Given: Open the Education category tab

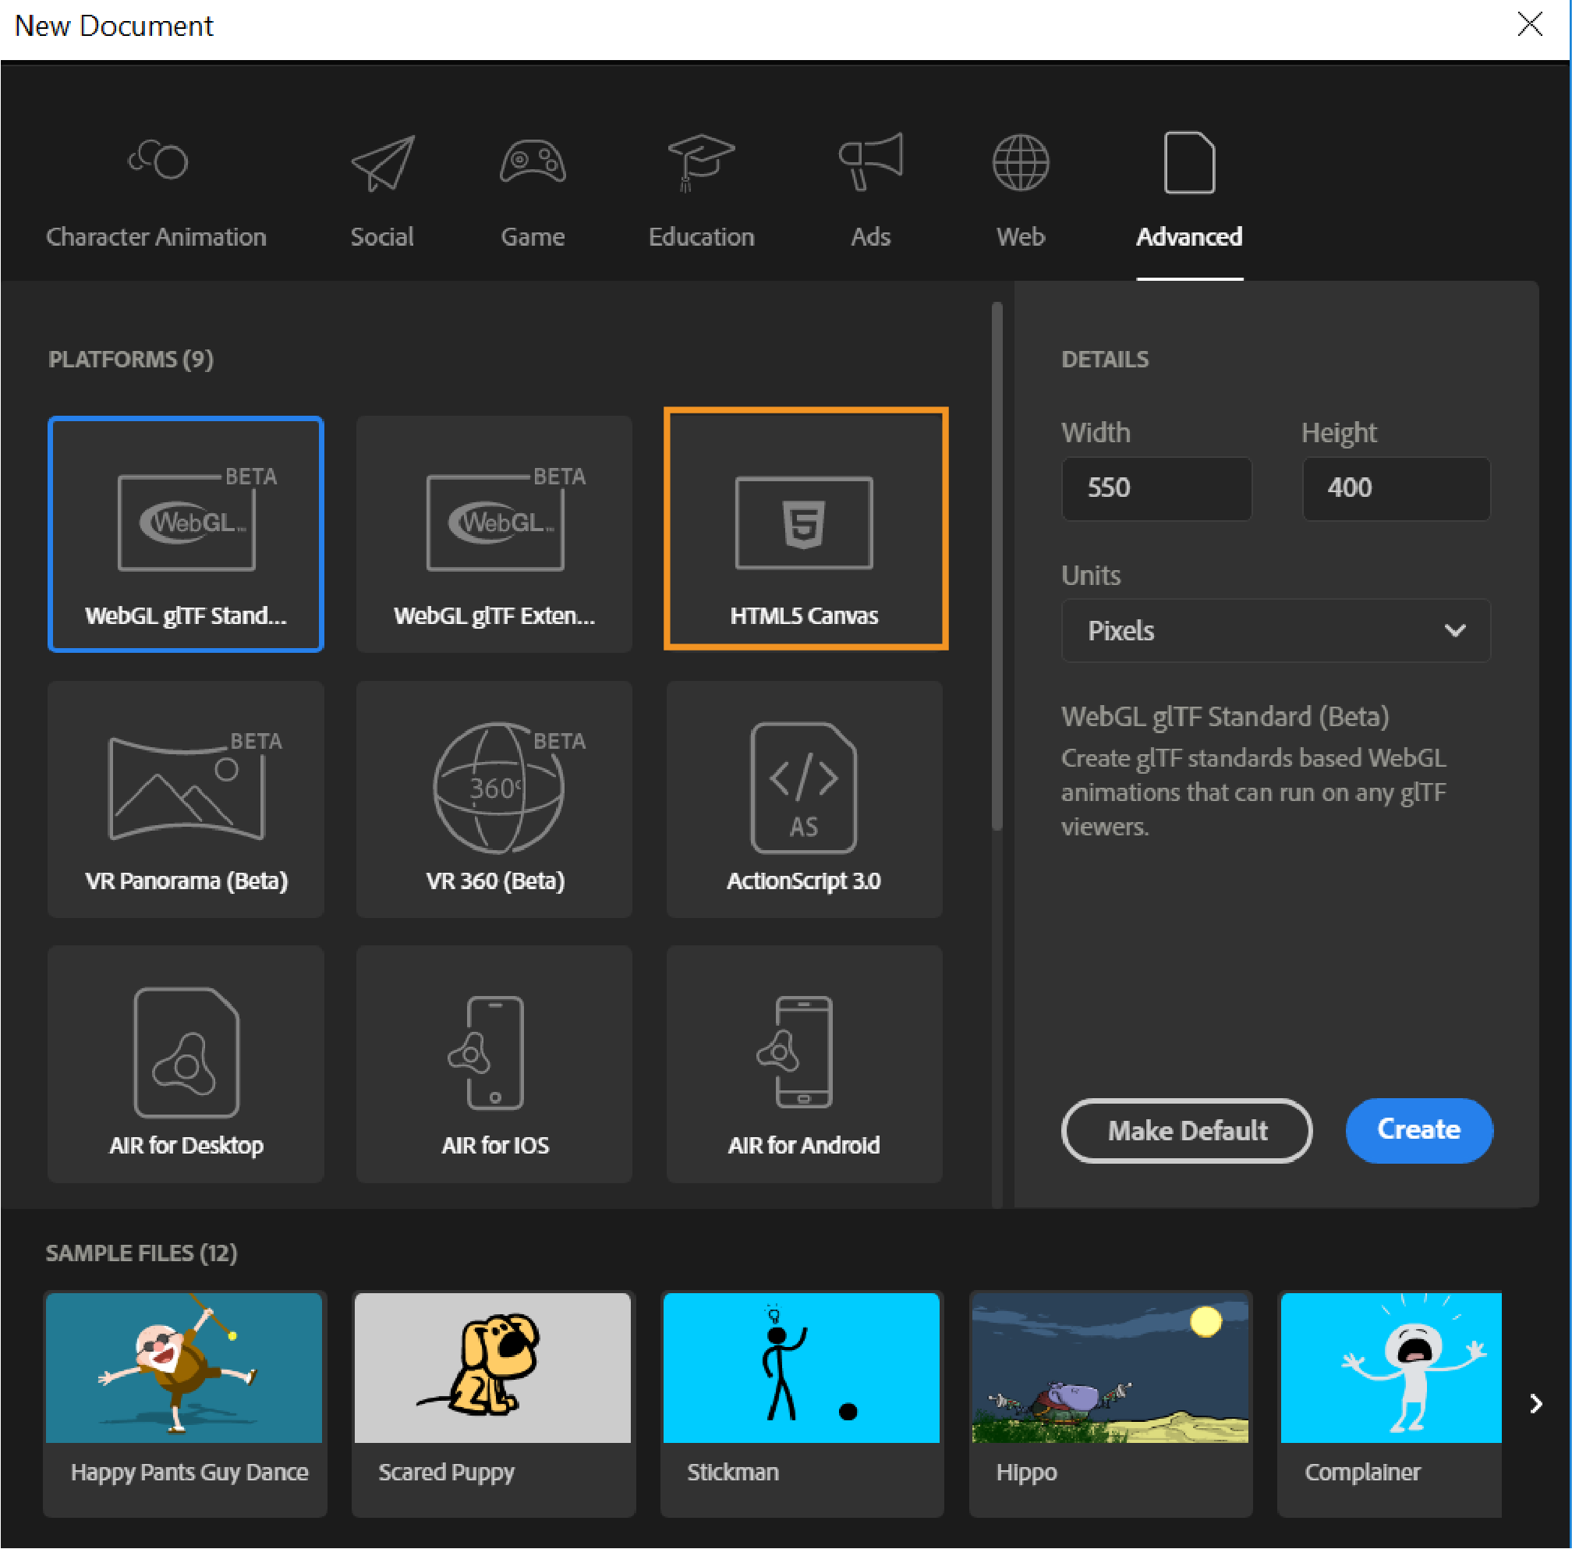Looking at the screenshot, I should pos(701,189).
